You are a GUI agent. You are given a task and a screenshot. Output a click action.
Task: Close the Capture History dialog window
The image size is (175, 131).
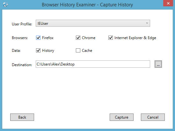168,3
